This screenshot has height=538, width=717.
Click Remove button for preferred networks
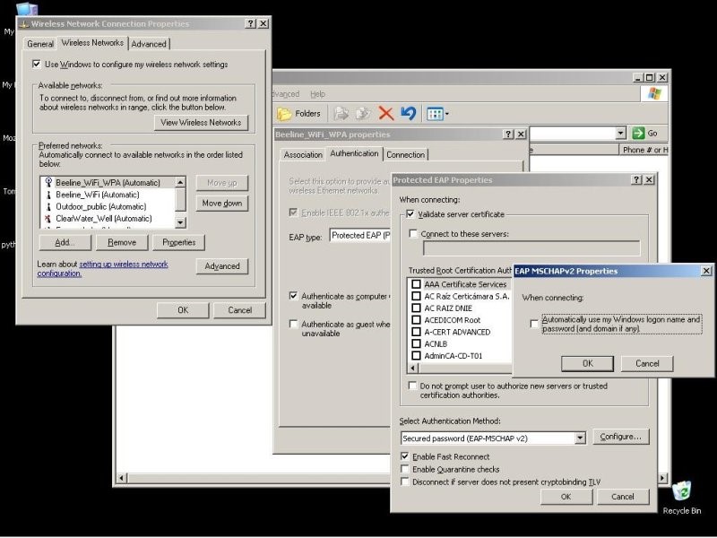tap(122, 242)
